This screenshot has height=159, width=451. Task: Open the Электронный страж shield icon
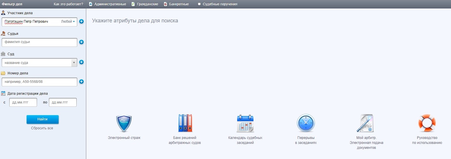click(124, 124)
